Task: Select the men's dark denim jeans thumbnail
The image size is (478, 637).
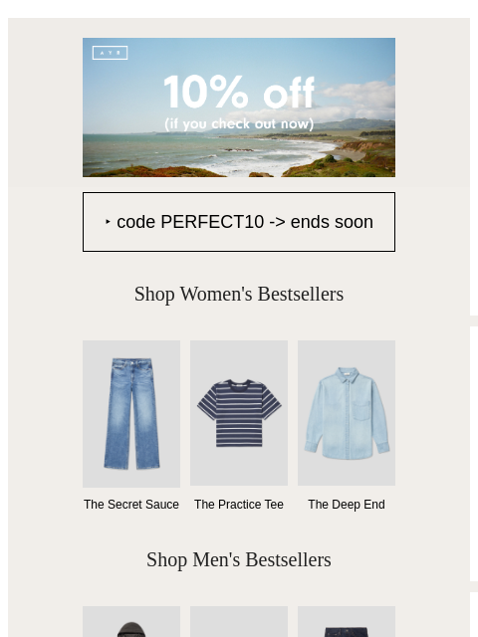Action: (347, 621)
